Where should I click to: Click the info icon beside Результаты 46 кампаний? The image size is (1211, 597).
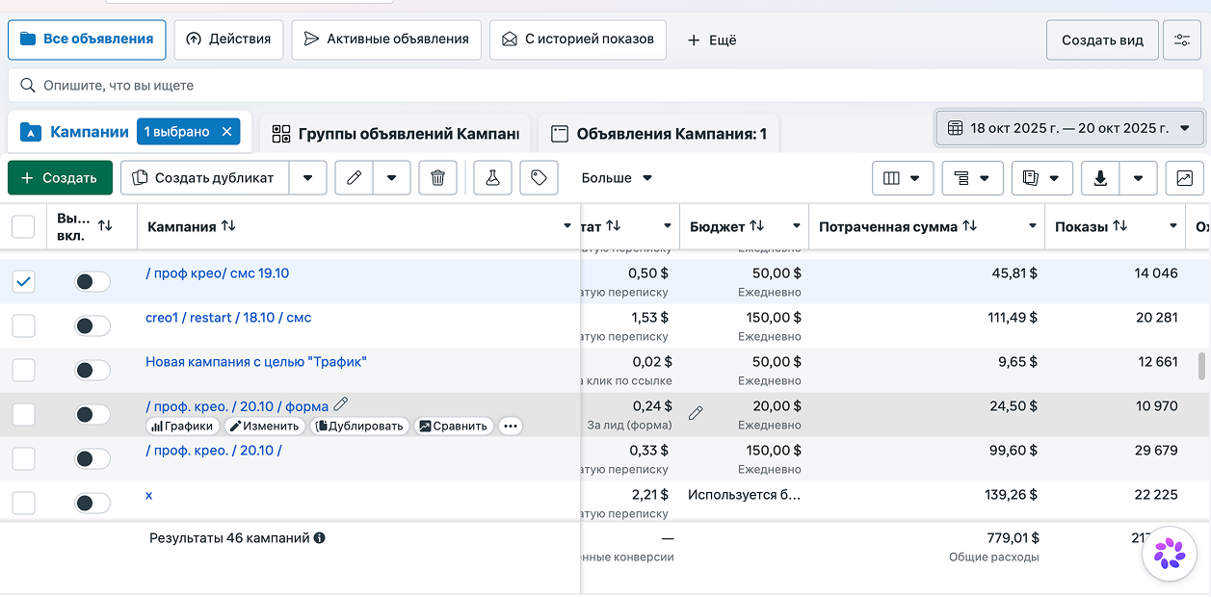pyautogui.click(x=320, y=538)
